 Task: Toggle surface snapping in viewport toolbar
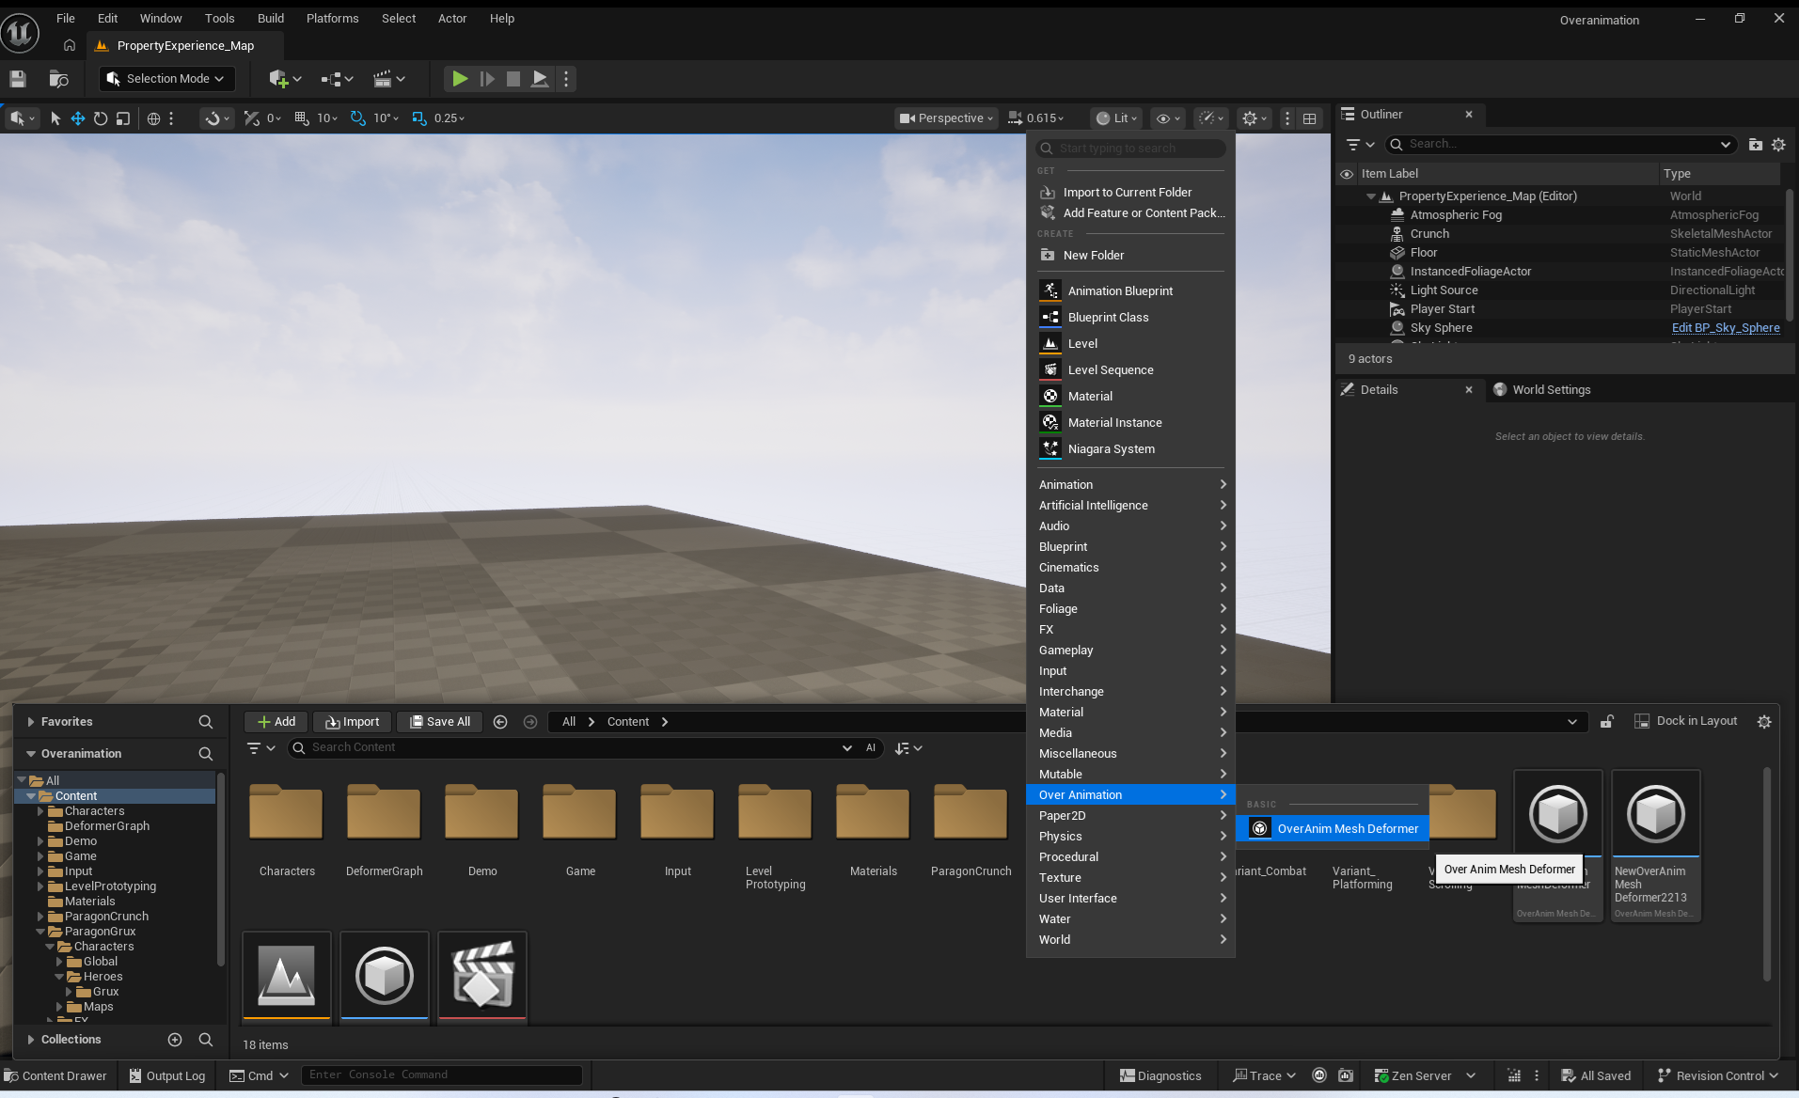[216, 118]
